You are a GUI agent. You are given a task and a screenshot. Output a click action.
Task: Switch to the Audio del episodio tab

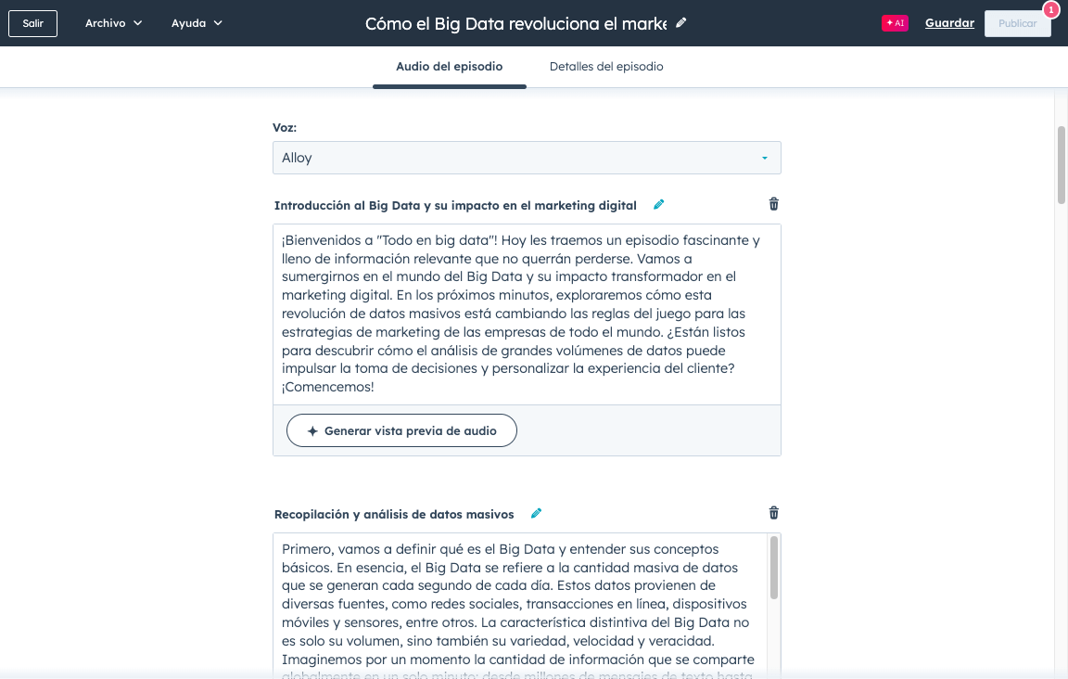450,67
